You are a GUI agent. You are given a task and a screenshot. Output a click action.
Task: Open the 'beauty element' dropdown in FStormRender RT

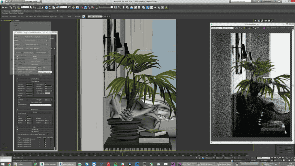click(228, 28)
